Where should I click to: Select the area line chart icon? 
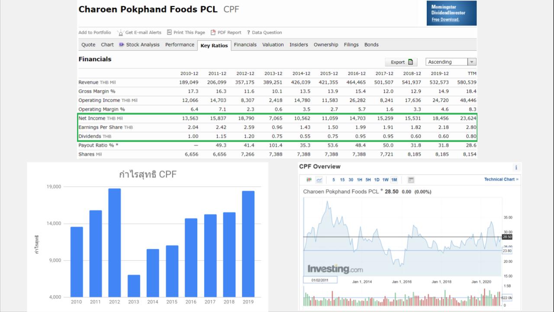point(319,180)
